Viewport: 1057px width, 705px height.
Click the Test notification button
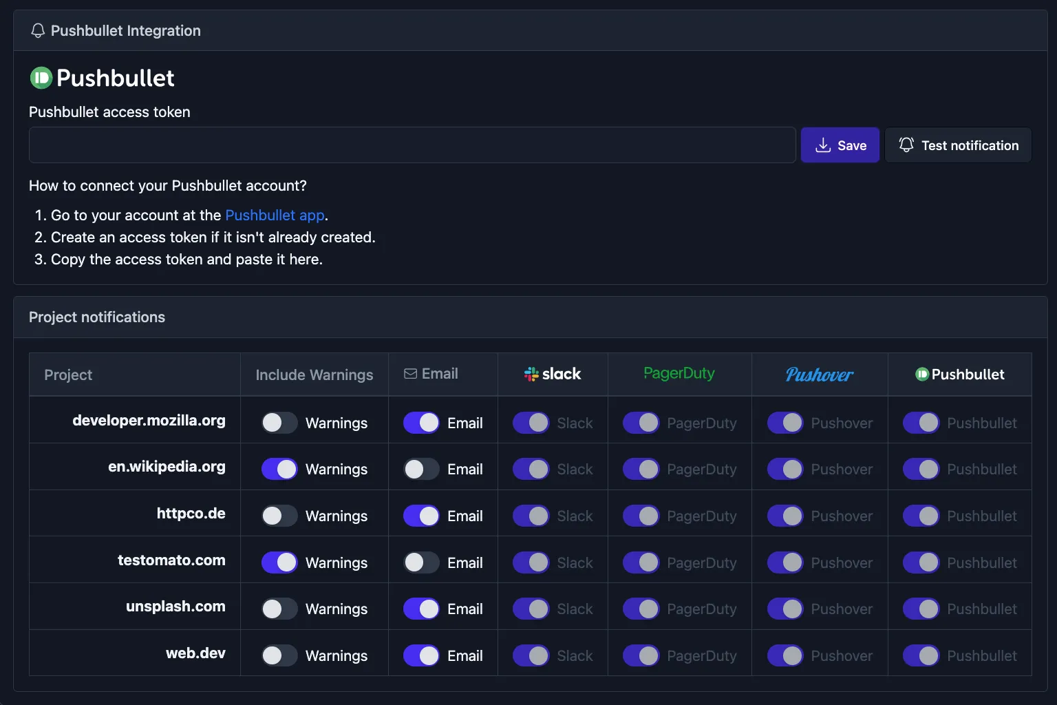pos(959,145)
